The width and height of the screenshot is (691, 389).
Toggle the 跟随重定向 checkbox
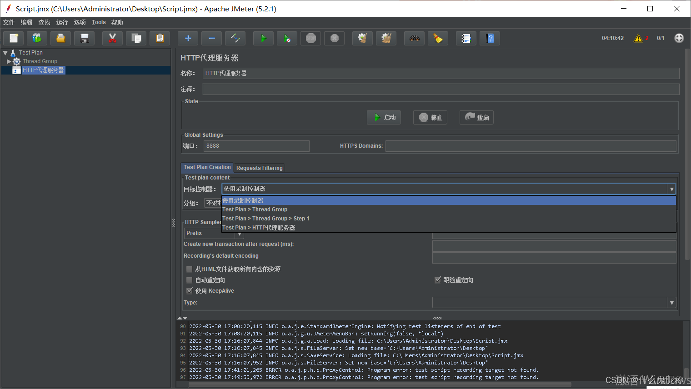pyautogui.click(x=438, y=280)
